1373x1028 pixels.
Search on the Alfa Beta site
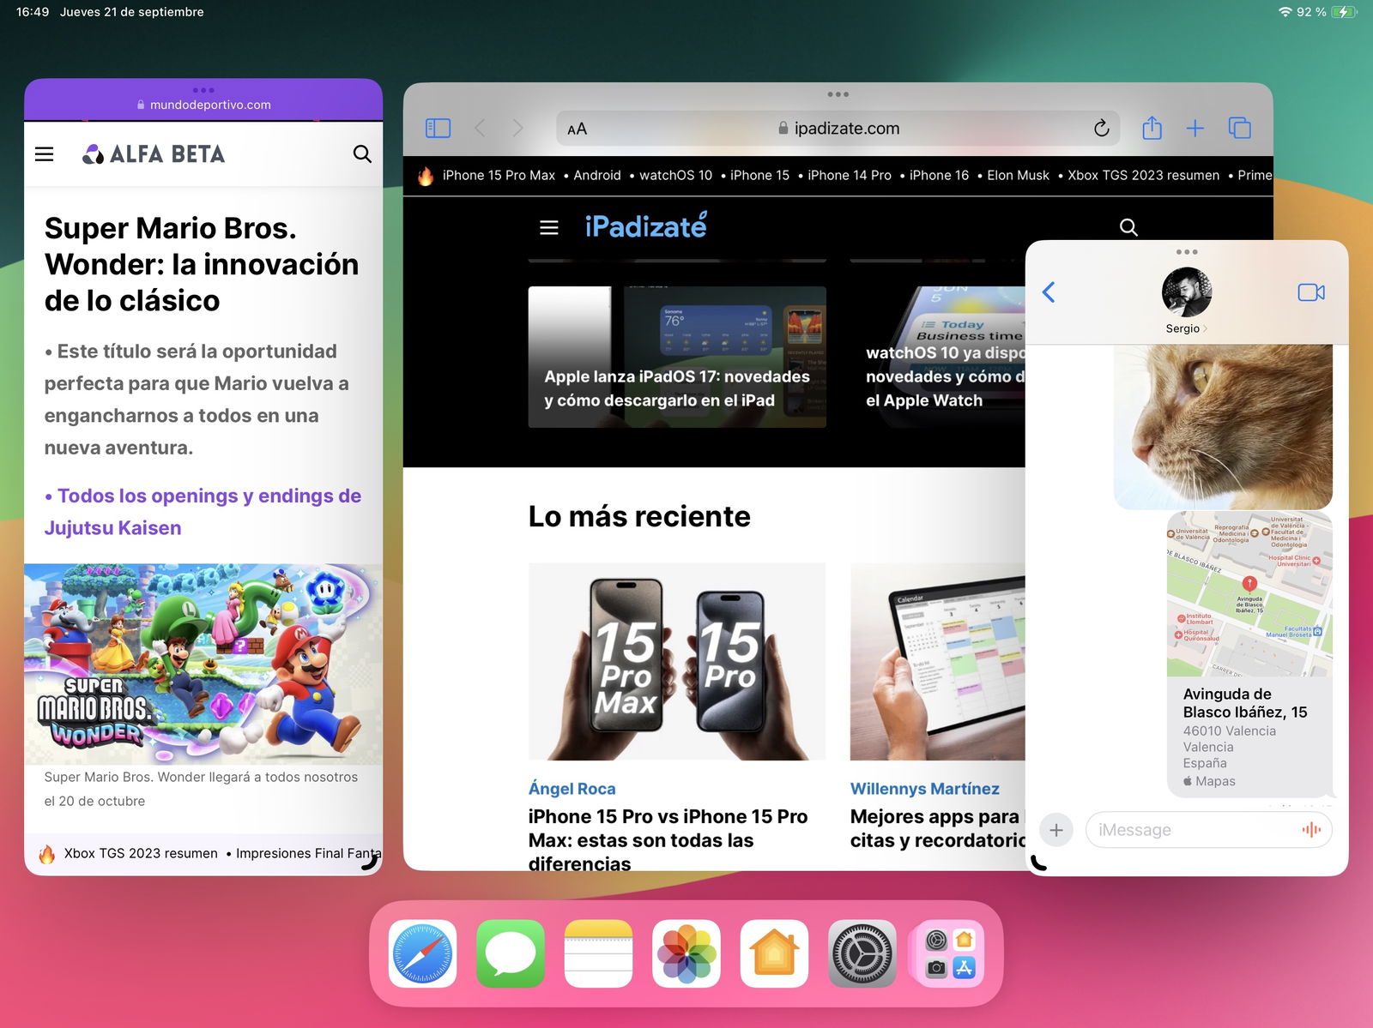(362, 153)
